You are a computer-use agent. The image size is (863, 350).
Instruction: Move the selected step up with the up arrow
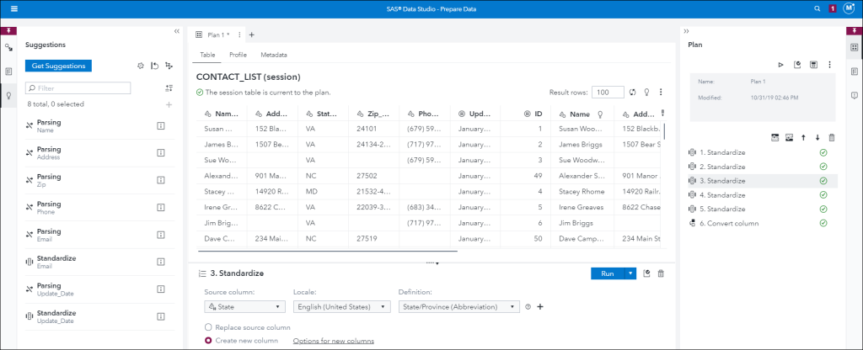pyautogui.click(x=803, y=137)
